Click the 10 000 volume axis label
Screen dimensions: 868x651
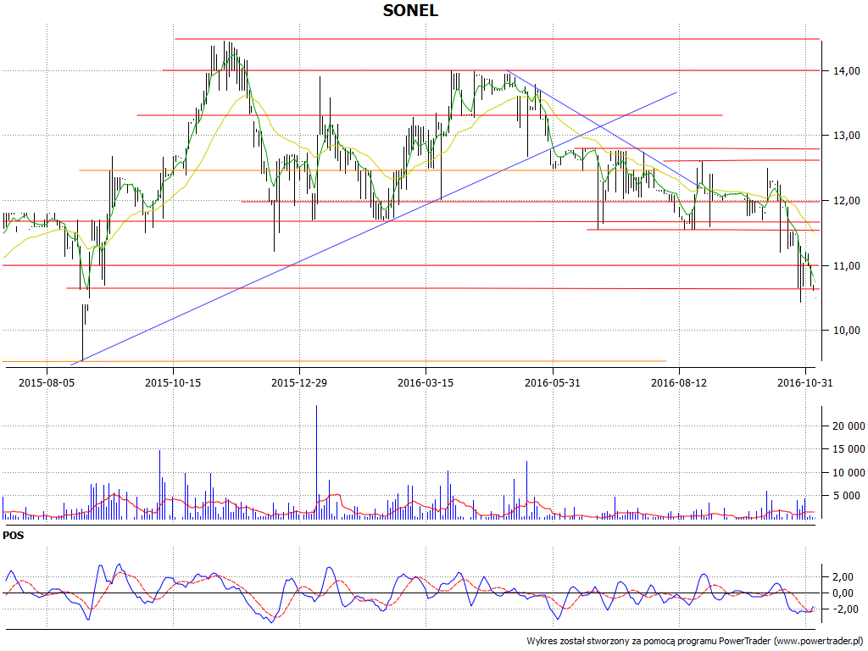coord(849,472)
